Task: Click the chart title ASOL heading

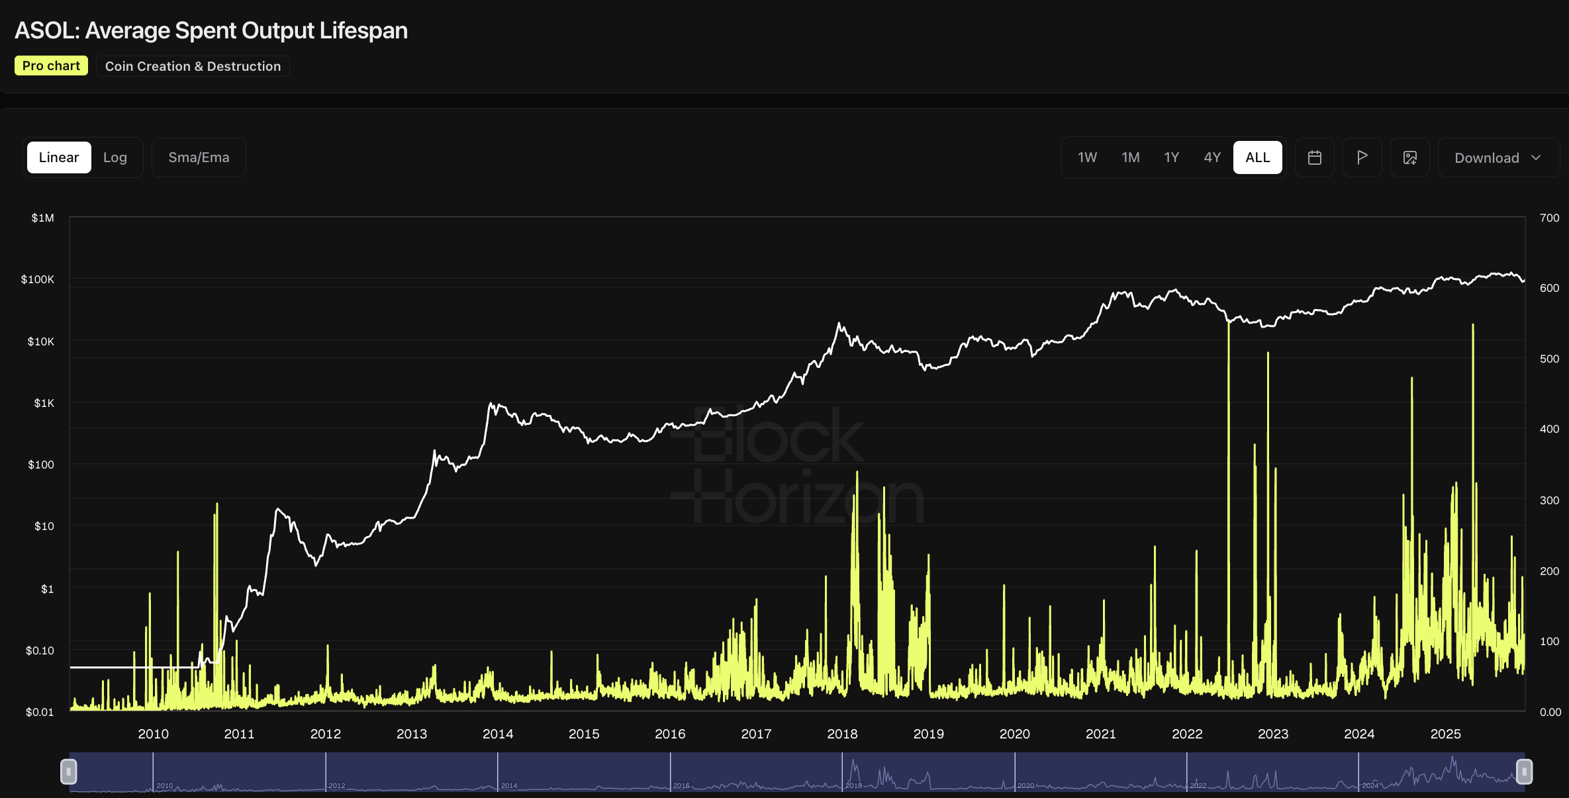Action: click(x=211, y=30)
